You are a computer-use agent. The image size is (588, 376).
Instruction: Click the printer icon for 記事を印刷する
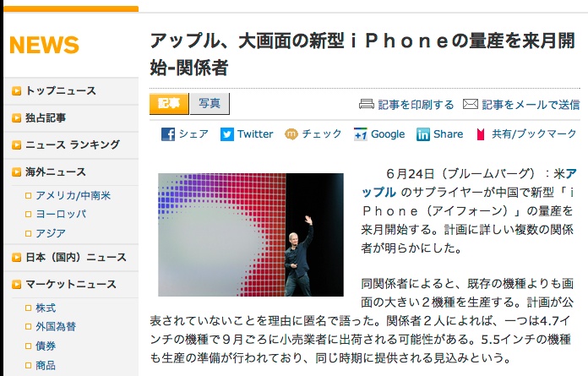[x=367, y=104]
